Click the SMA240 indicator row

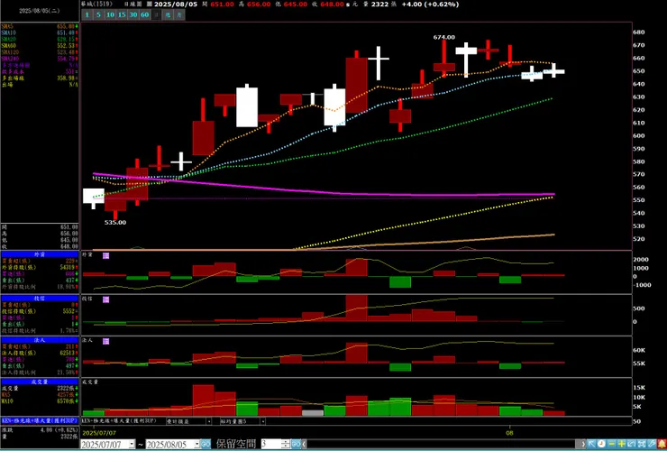[40, 59]
